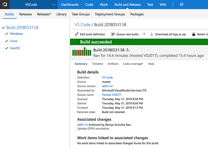Click the 'Authored by Ramya Achutha Rao' text
208x149 pixels.
point(110,125)
